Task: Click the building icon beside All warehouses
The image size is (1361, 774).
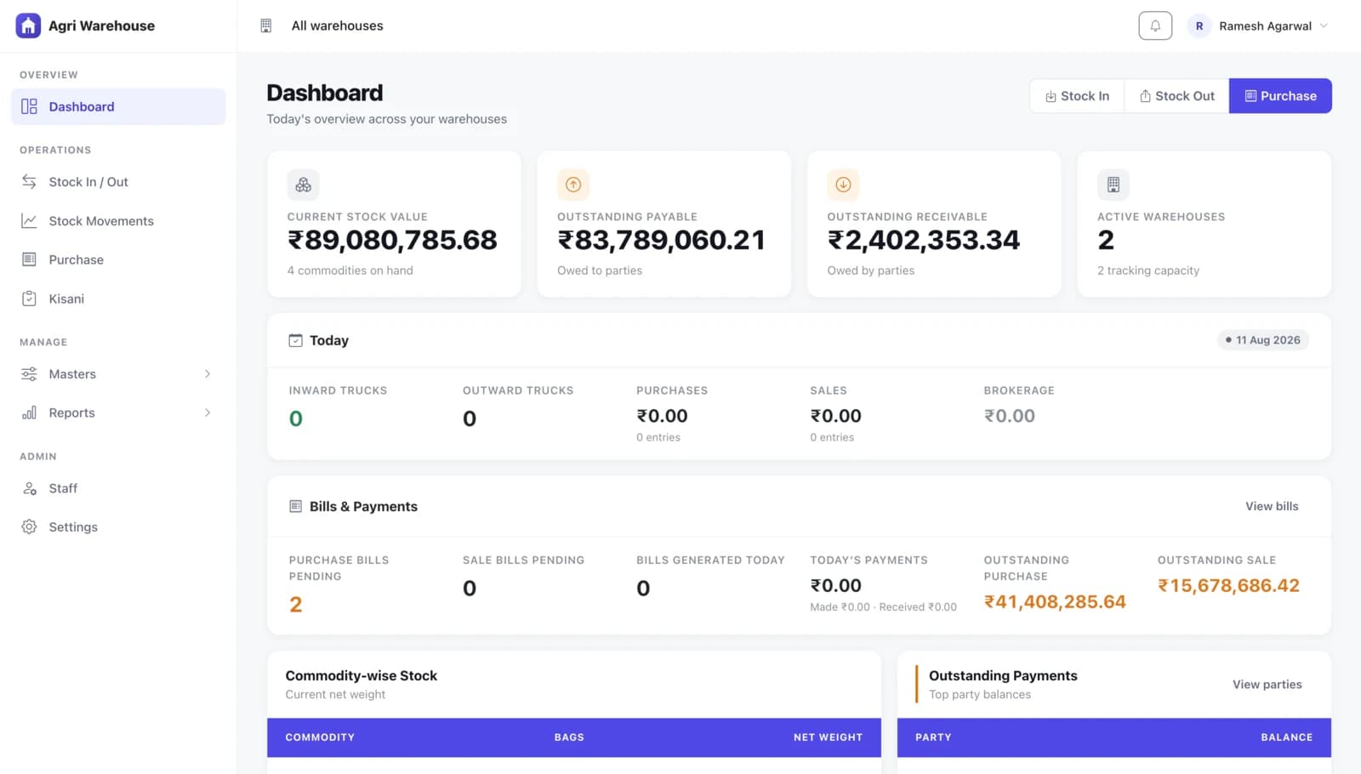Action: click(x=266, y=26)
